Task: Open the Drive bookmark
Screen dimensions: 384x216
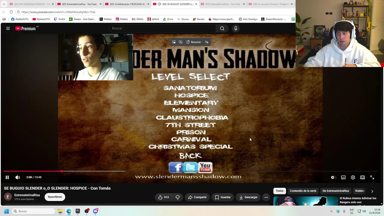Action: coord(168,19)
